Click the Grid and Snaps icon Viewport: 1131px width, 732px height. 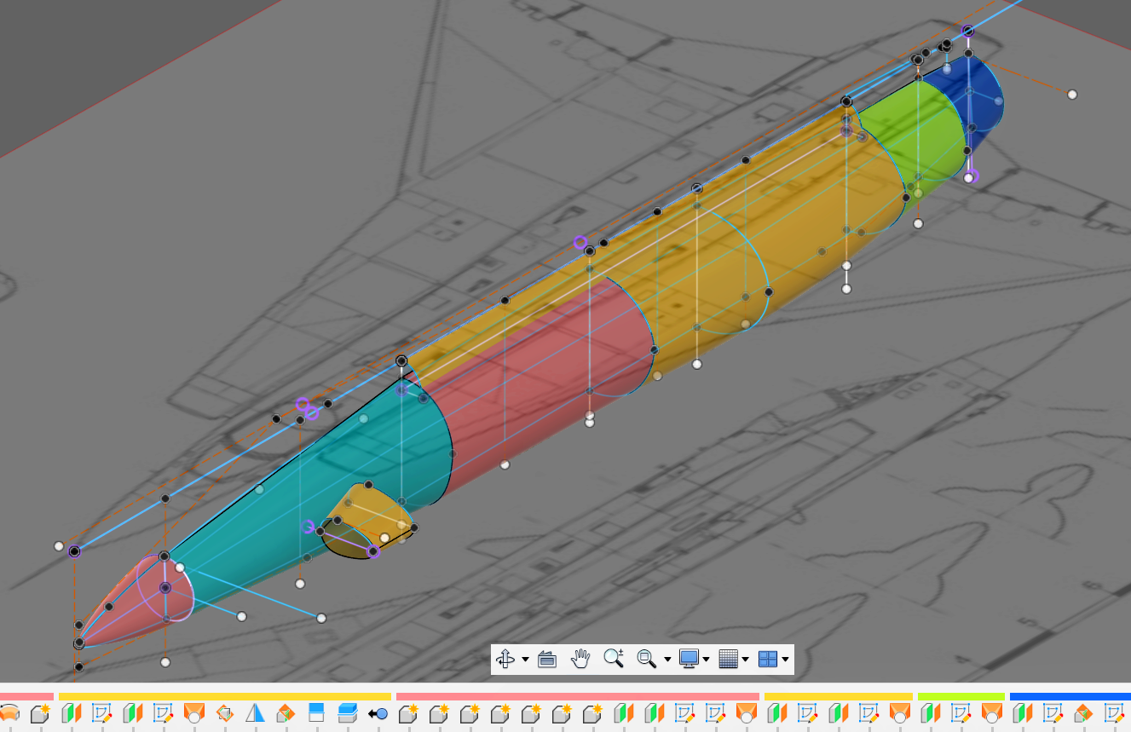click(728, 659)
